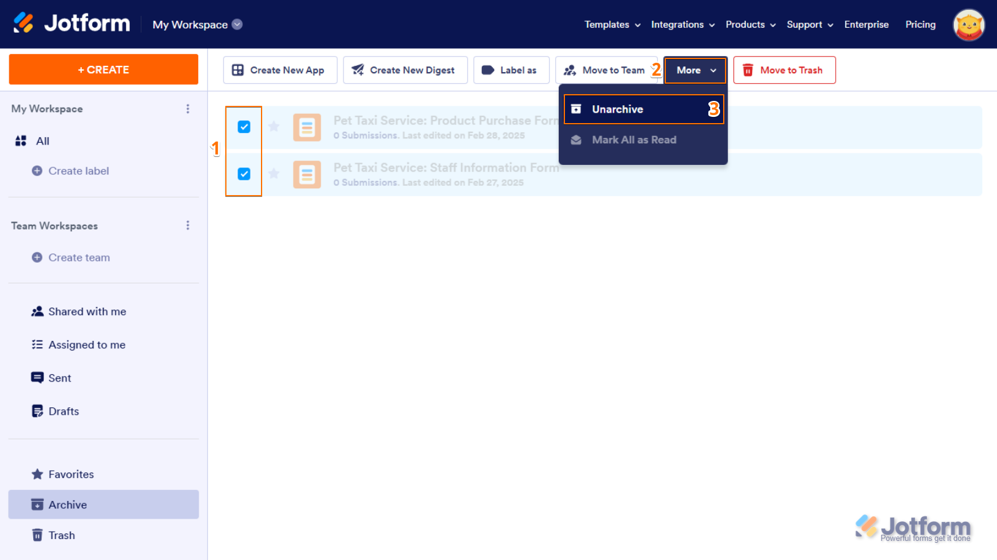Click the Mark All as Read envelope icon
Viewport: 997px width, 560px height.
[x=576, y=140]
